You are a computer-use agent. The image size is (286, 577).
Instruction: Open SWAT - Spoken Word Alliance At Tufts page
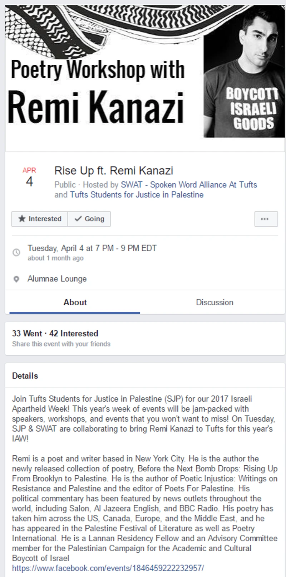[x=189, y=185]
